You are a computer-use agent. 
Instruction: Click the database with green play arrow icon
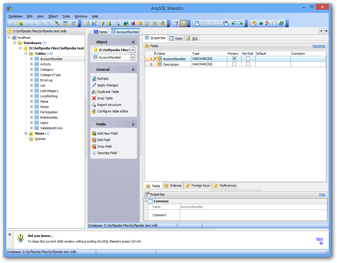point(109,23)
